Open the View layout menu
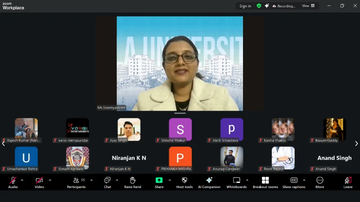This screenshot has width=360, height=202. tap(308, 6)
